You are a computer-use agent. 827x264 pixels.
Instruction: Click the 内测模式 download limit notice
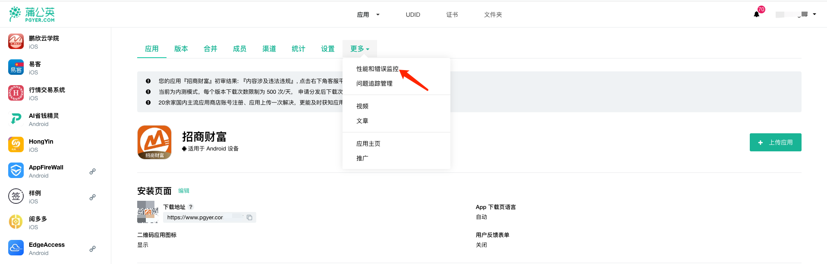click(251, 92)
